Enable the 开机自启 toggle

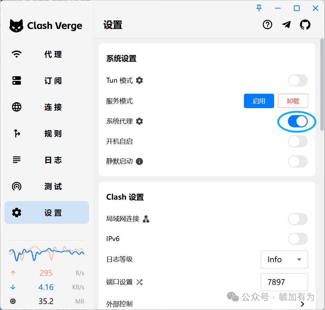(298, 141)
